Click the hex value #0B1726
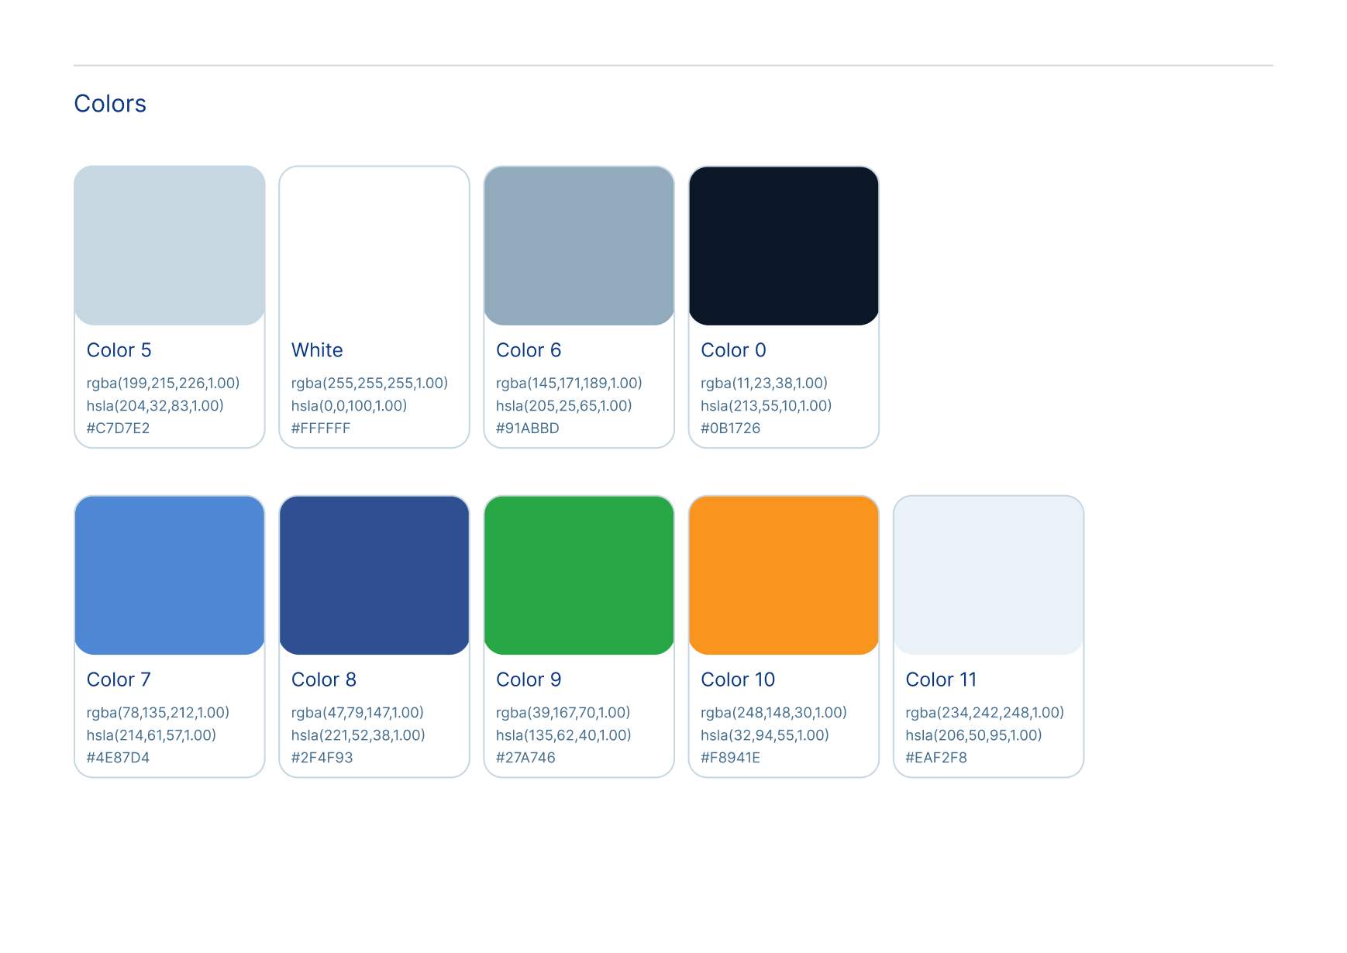 coord(730,428)
